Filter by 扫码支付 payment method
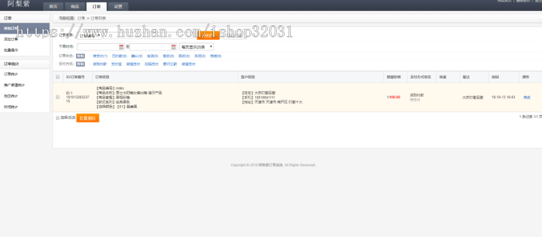 click(151, 64)
